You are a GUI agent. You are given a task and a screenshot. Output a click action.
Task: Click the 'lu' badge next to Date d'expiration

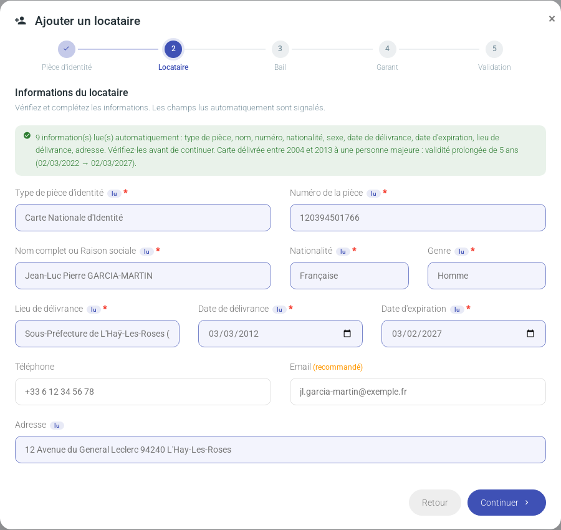click(x=457, y=309)
